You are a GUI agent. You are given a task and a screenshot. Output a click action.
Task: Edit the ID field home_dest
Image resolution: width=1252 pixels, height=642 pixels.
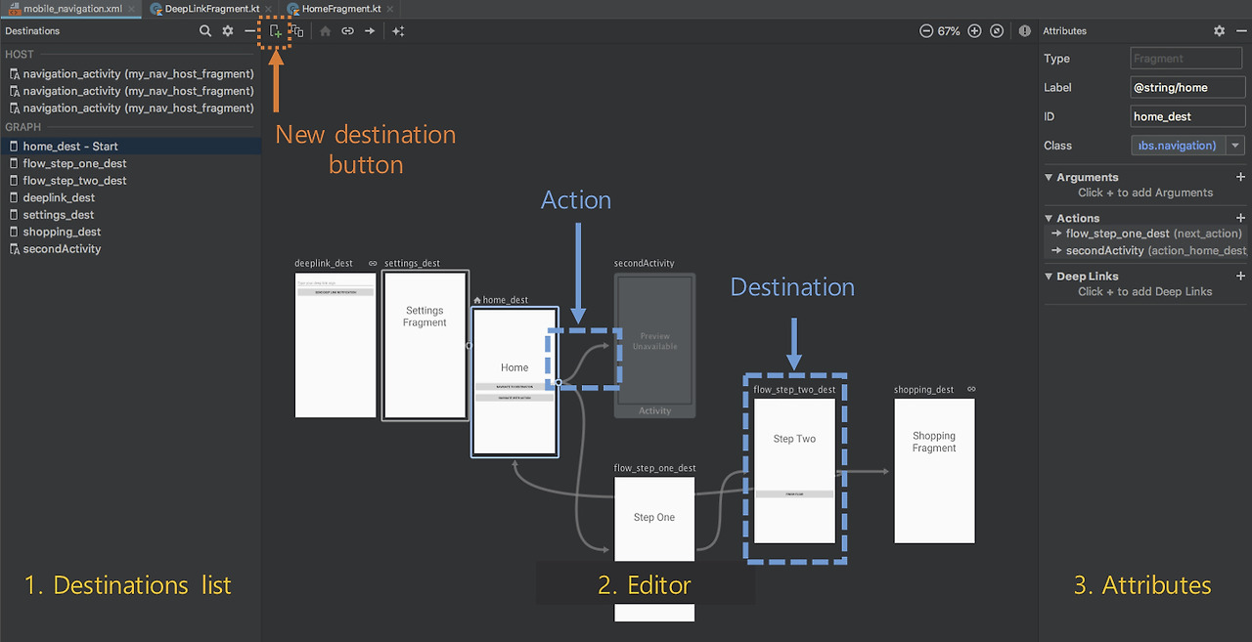1186,115
